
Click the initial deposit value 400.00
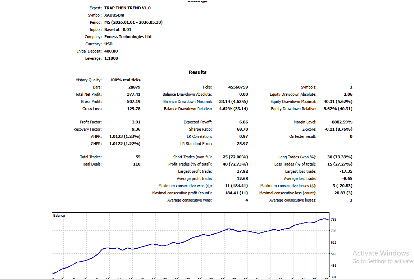click(x=111, y=51)
